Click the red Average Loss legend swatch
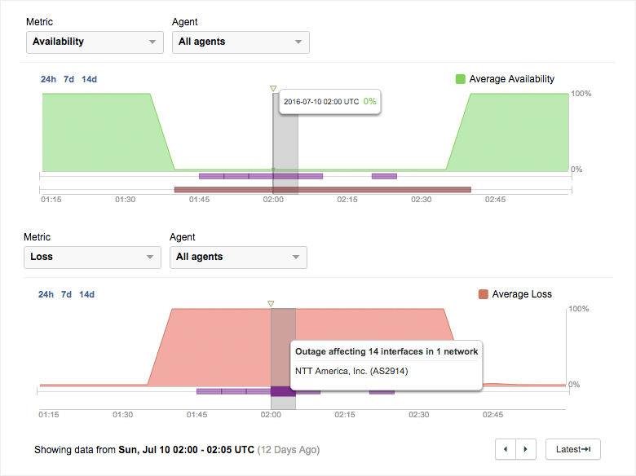 pos(484,294)
